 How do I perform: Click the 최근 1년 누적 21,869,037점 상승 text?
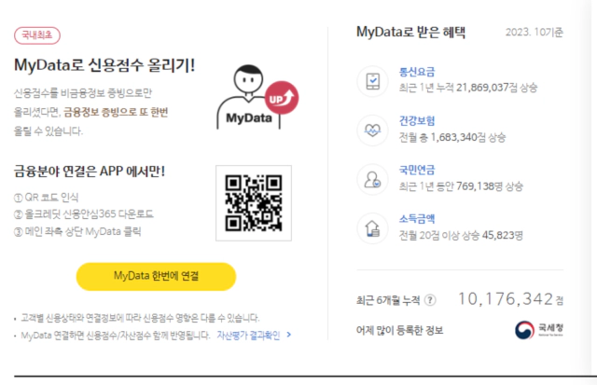(468, 88)
